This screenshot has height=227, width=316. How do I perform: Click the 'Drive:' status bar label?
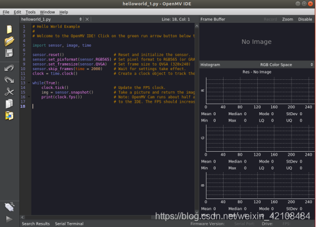click(267, 224)
